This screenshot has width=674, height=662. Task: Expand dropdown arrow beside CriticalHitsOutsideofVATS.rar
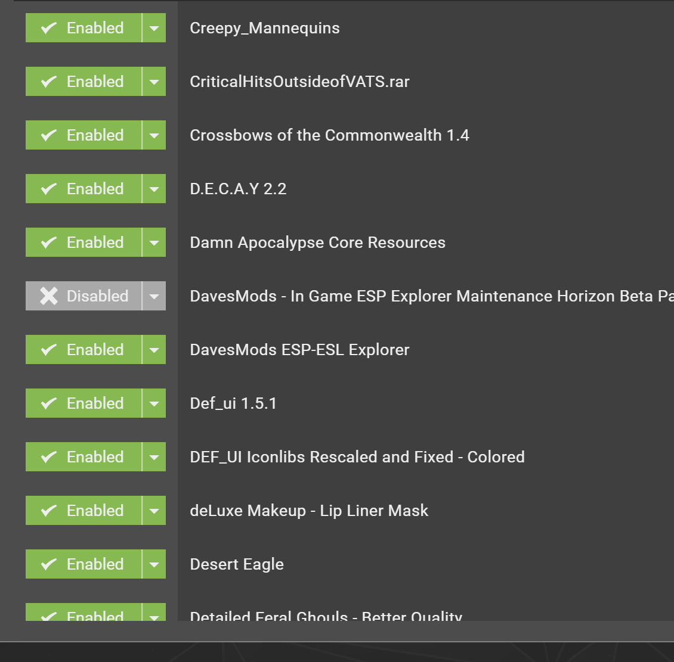click(x=154, y=82)
